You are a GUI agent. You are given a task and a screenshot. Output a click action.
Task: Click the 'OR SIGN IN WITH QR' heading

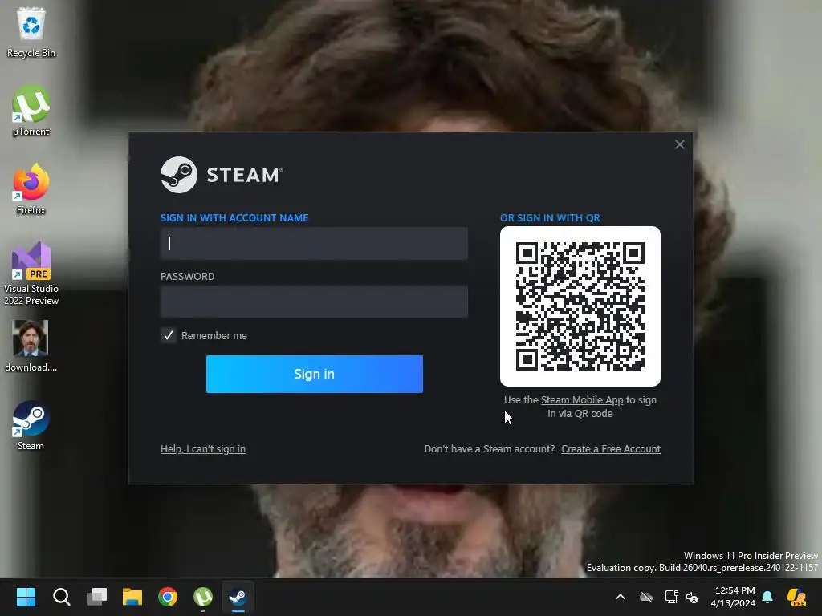550,218
